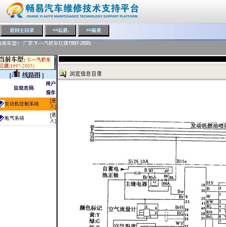The height and width of the screenshot is (227, 226).
Task: Click the 空气流量计 label in diagram
Action: click(122, 209)
